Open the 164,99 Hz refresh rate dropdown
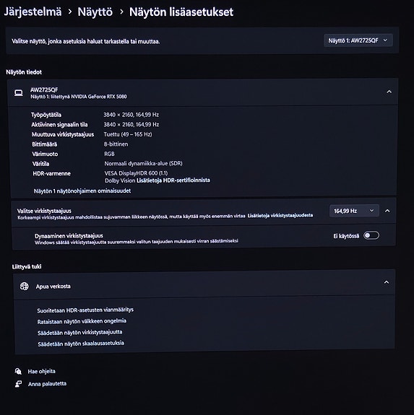The height and width of the screenshot is (415, 414). point(354,211)
